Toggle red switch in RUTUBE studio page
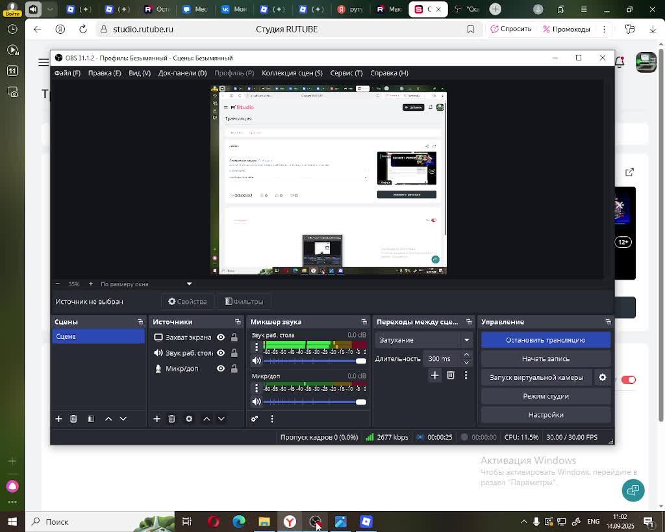The width and height of the screenshot is (665, 532). pos(628,380)
